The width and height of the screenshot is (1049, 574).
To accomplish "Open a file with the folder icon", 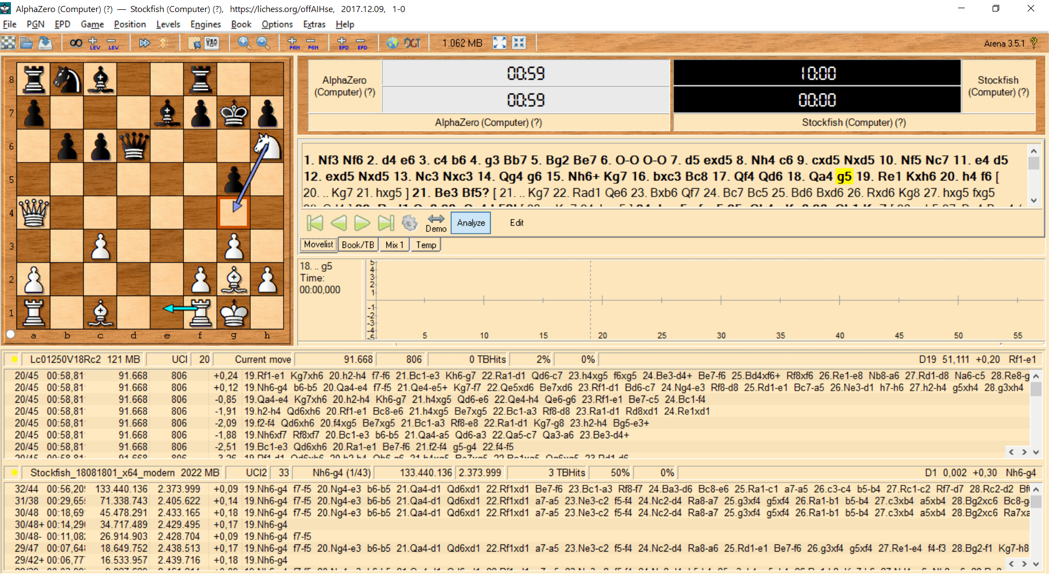I will pos(26,43).
